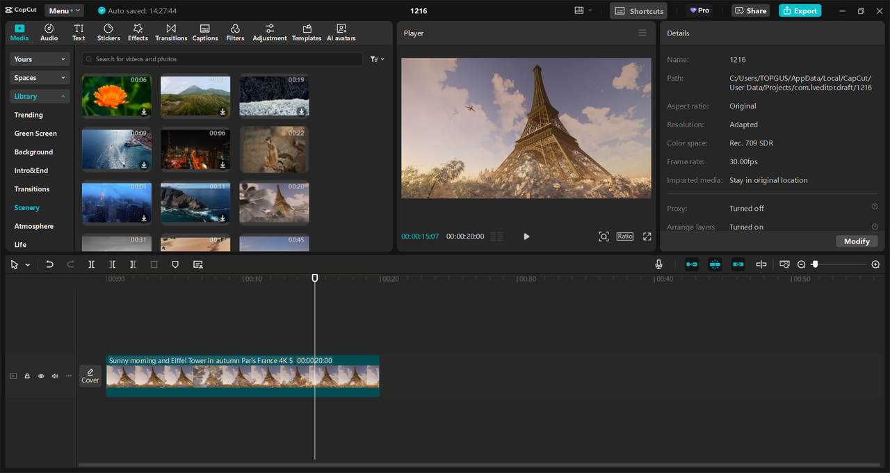Click the timeline zoom slider handle
Image resolution: width=890 pixels, height=473 pixels.
click(815, 264)
